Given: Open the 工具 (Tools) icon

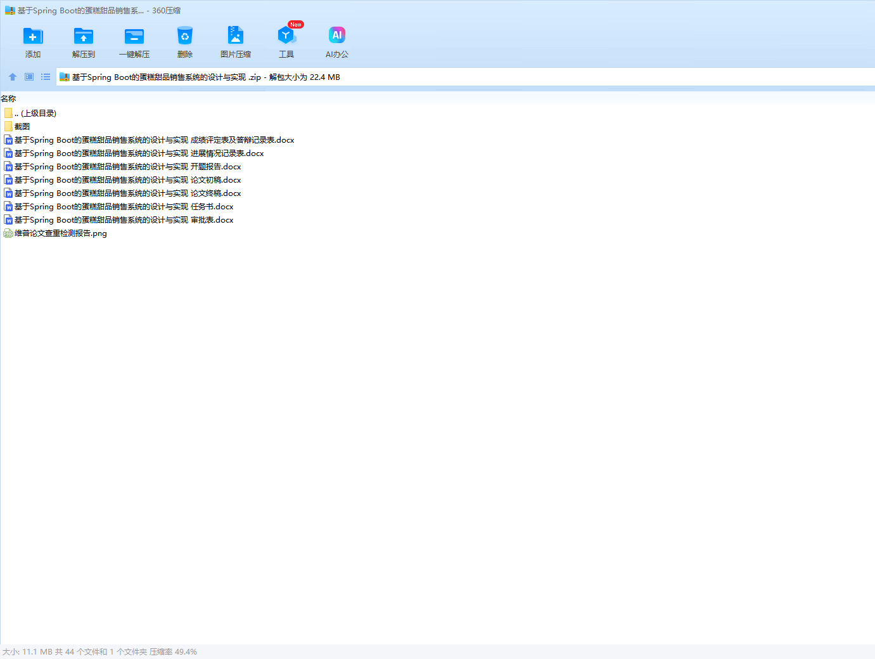Looking at the screenshot, I should (286, 36).
